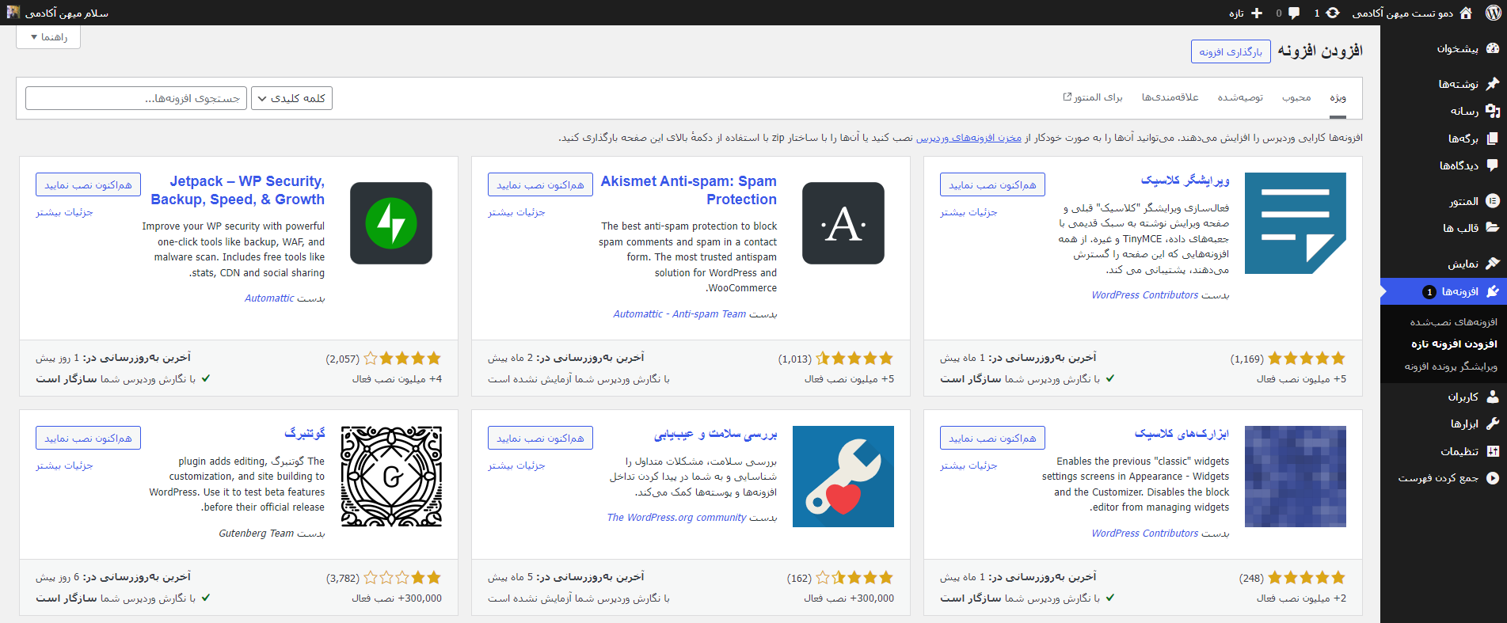Click the comments bubble icon in admin bar

1294,13
